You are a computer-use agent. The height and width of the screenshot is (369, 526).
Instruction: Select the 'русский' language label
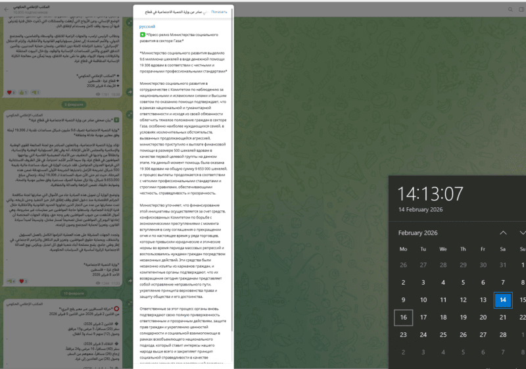tap(148, 26)
